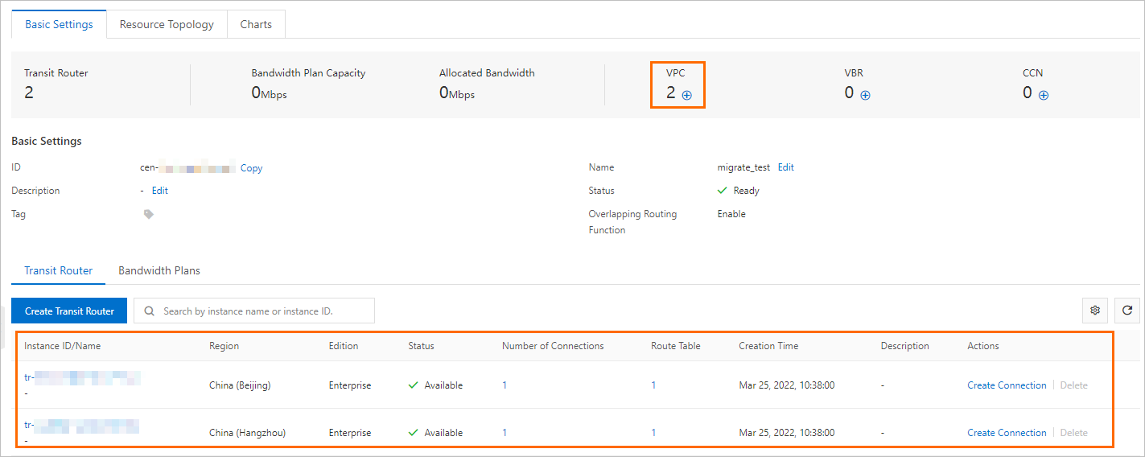Click the Create Transit Router button
The width and height of the screenshot is (1145, 457).
point(69,311)
